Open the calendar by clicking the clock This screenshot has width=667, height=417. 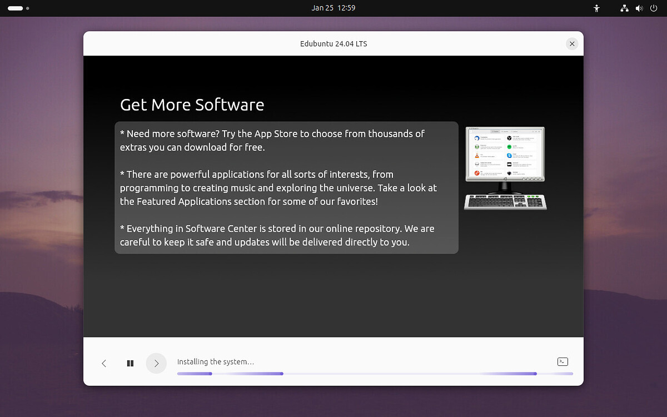(x=333, y=8)
